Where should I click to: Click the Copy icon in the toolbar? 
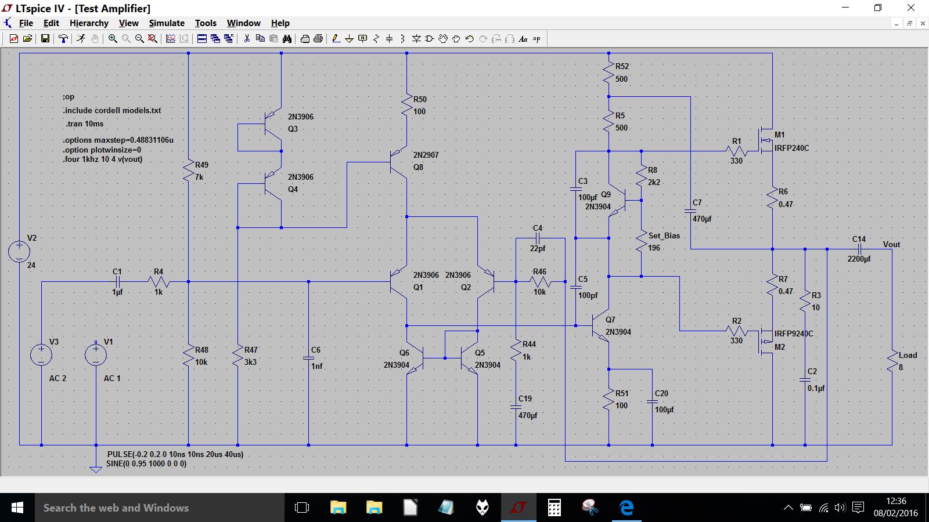(x=260, y=39)
